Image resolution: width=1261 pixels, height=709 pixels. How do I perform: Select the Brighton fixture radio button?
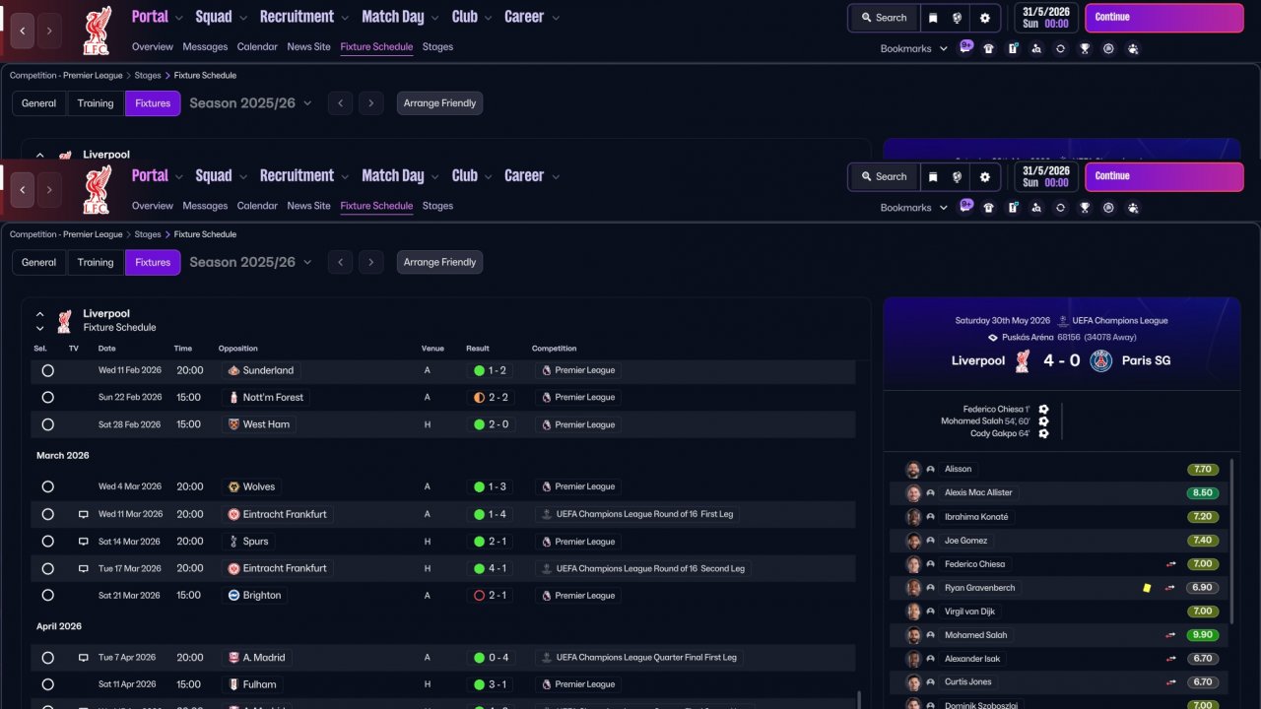47,596
